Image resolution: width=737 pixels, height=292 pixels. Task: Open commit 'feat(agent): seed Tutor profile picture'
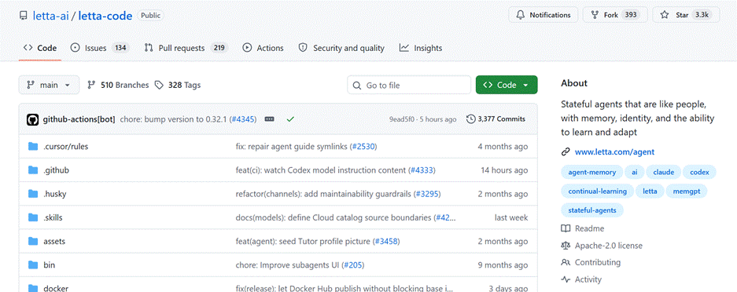(x=303, y=242)
